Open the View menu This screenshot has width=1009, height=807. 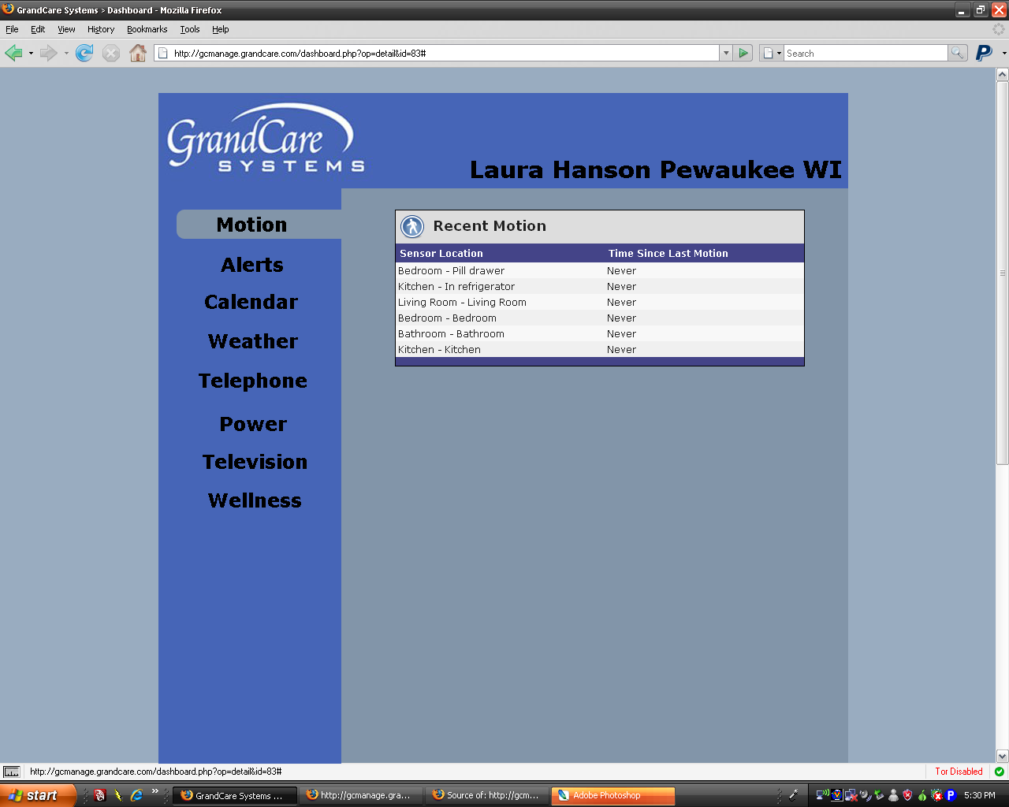[66, 29]
